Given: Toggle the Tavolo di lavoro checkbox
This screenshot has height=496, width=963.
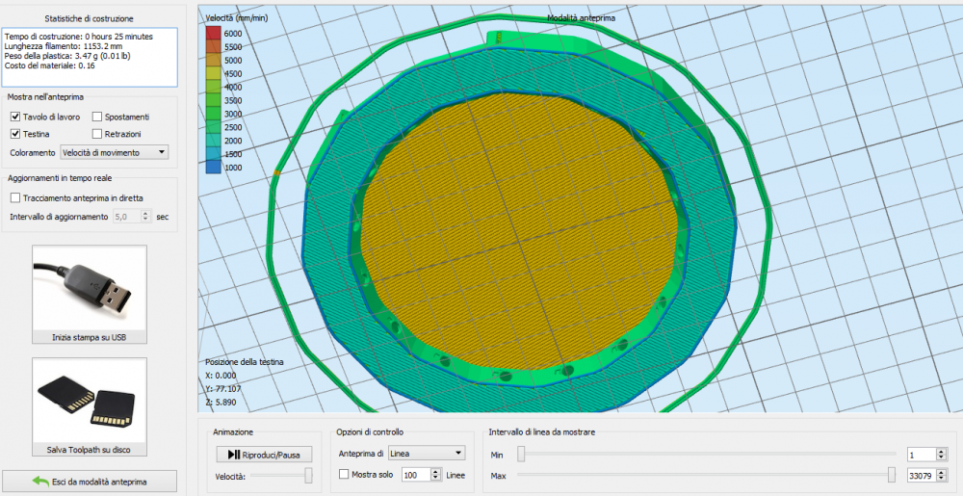Looking at the screenshot, I should (x=15, y=117).
